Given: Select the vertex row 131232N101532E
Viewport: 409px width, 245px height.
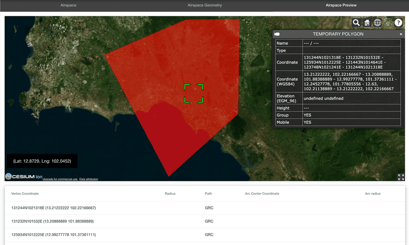Looking at the screenshot, I should (53, 221).
